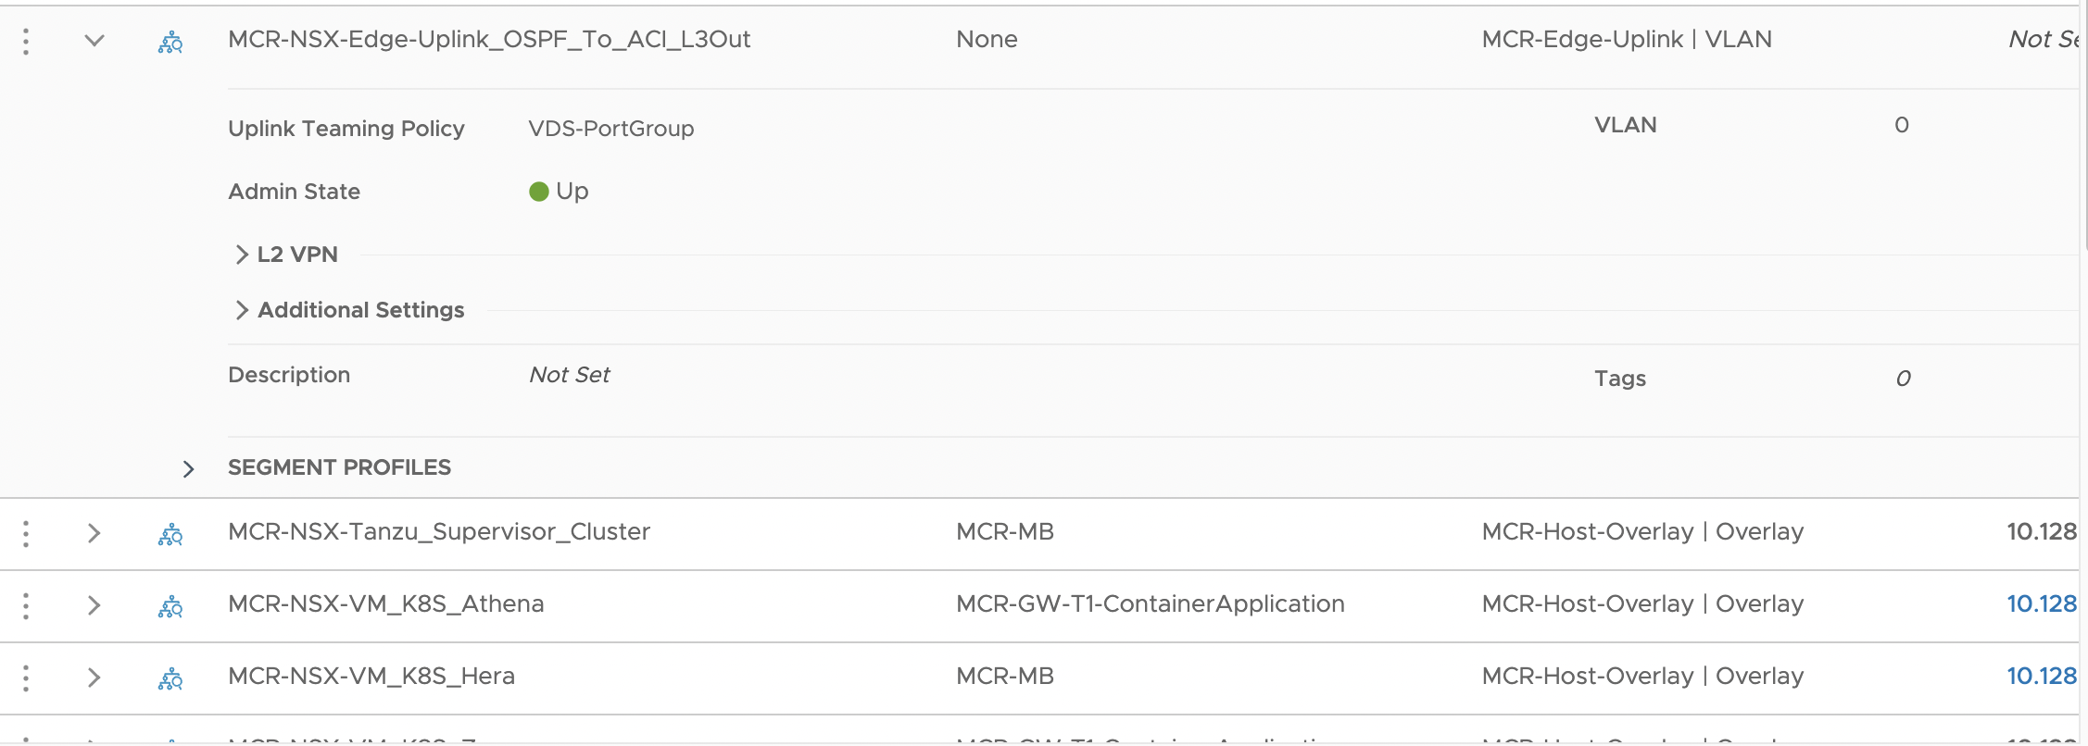Click segment icon beside Tanzu_Supervisor_Cluster
2088x746 pixels.
170,534
